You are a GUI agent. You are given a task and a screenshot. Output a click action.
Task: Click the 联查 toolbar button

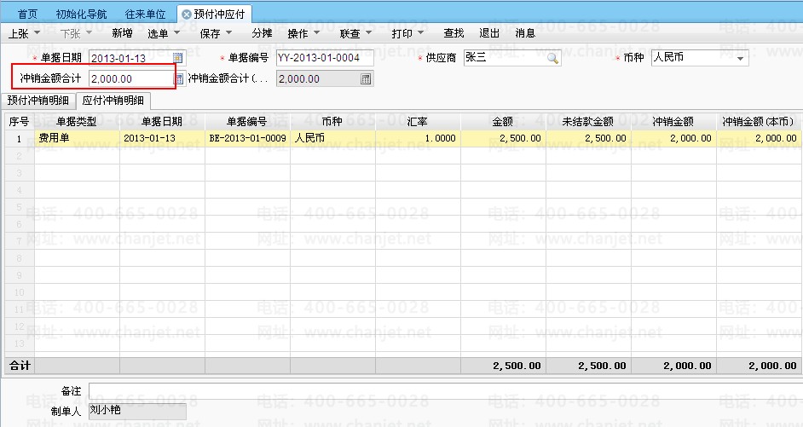tap(350, 33)
